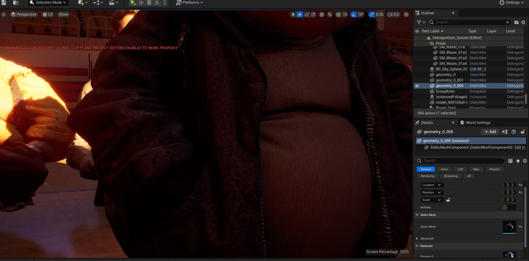Toggle grid snapping icon
This screenshot has width=529, height=261.
(x=338, y=15)
